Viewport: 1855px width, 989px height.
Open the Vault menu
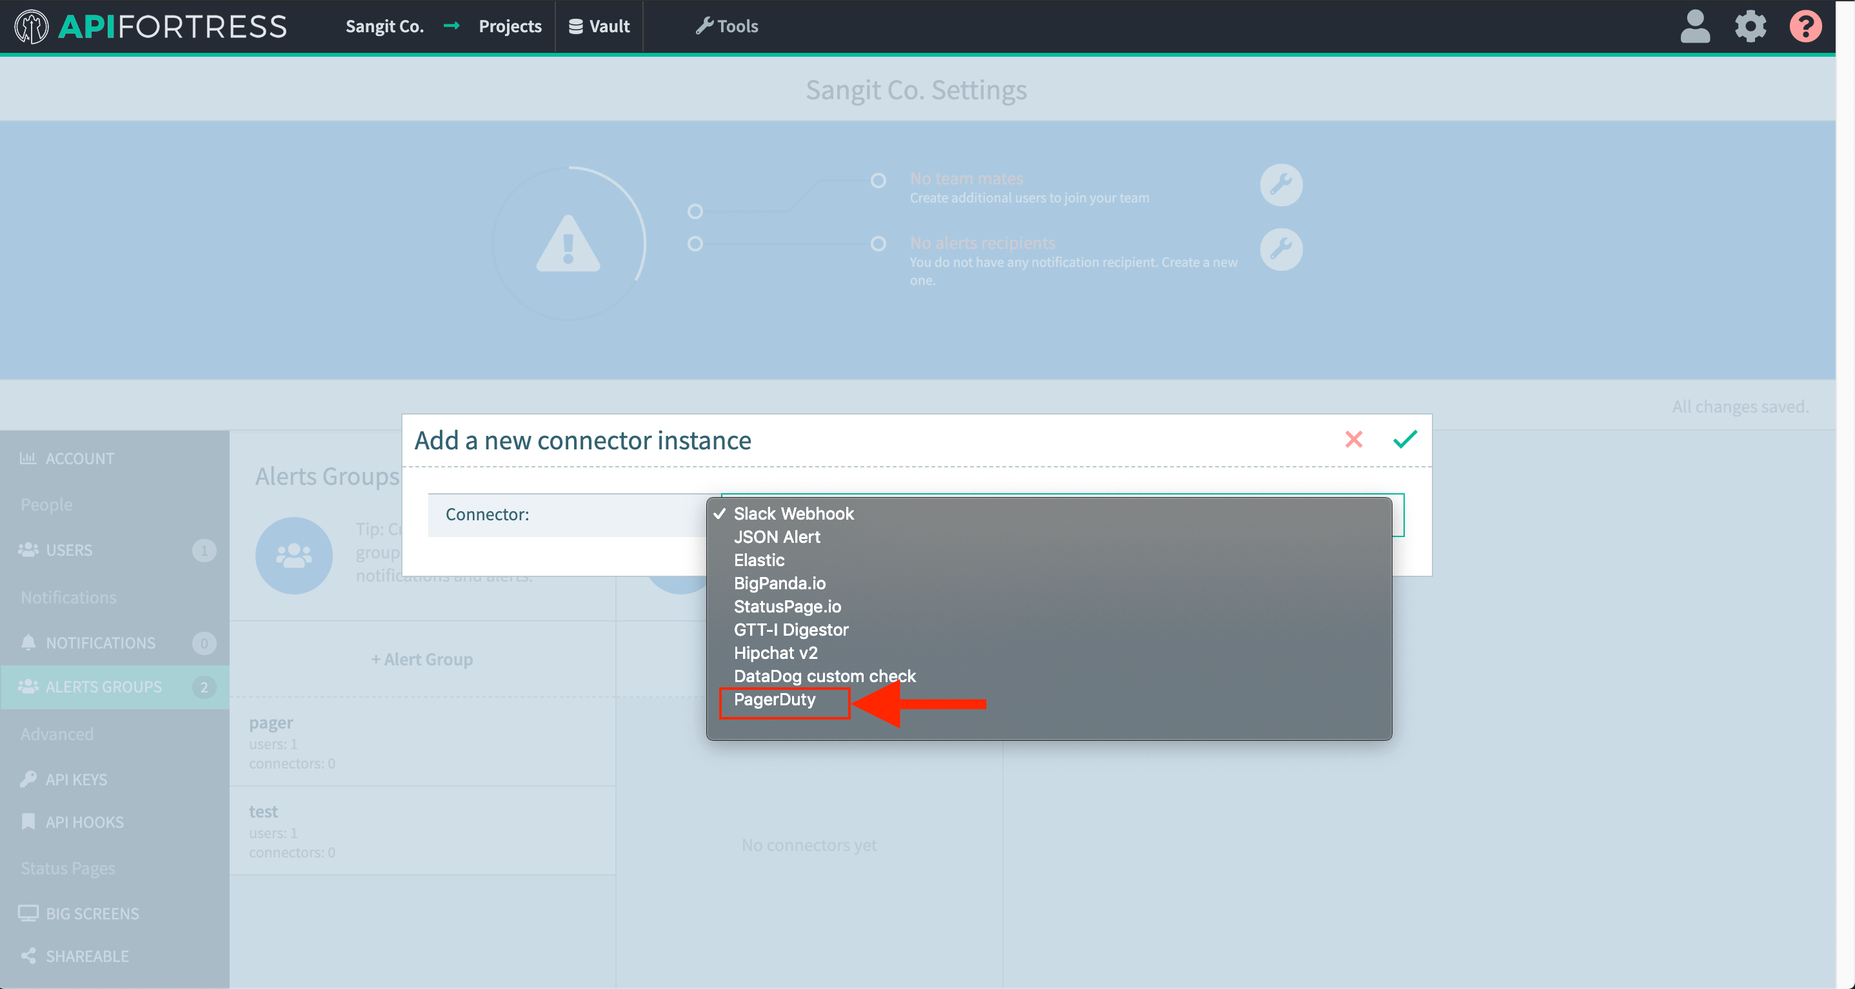pos(599,26)
